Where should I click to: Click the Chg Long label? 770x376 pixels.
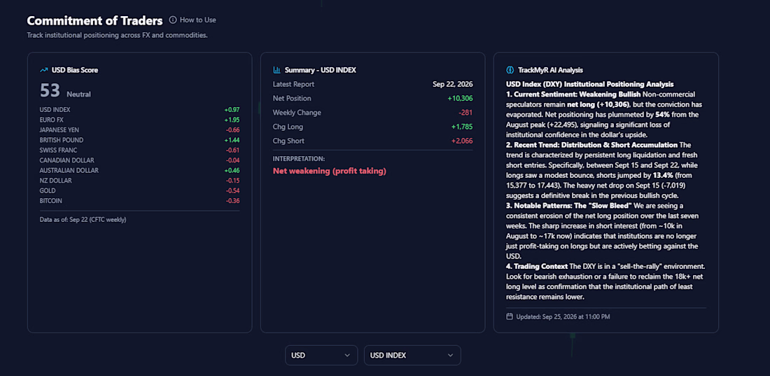288,127
